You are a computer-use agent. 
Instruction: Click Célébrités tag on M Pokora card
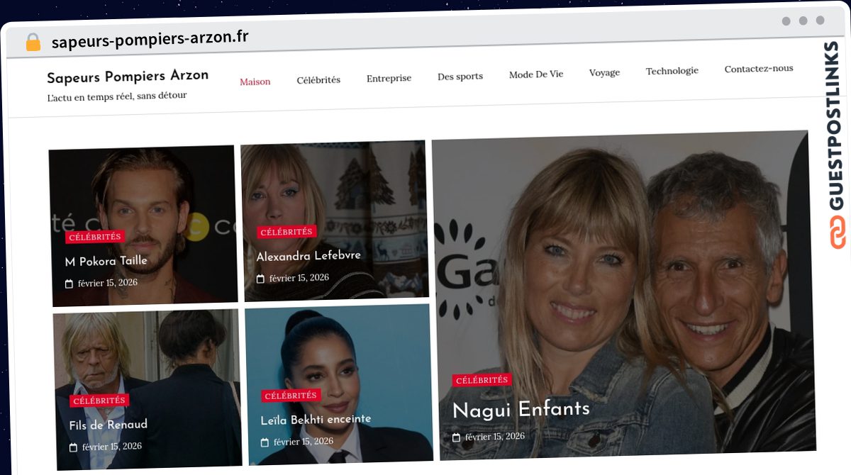95,237
